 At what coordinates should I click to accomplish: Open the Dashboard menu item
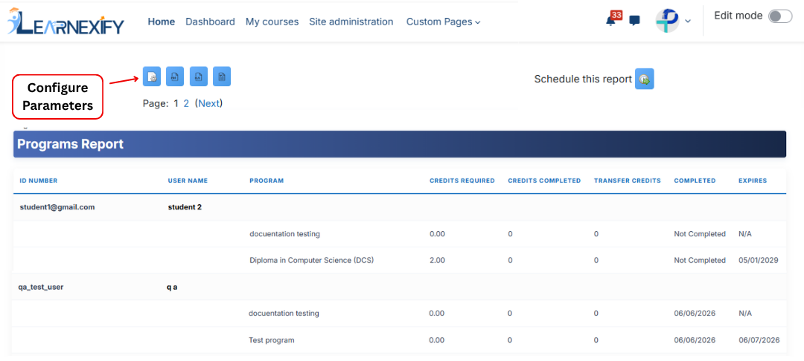coord(210,22)
